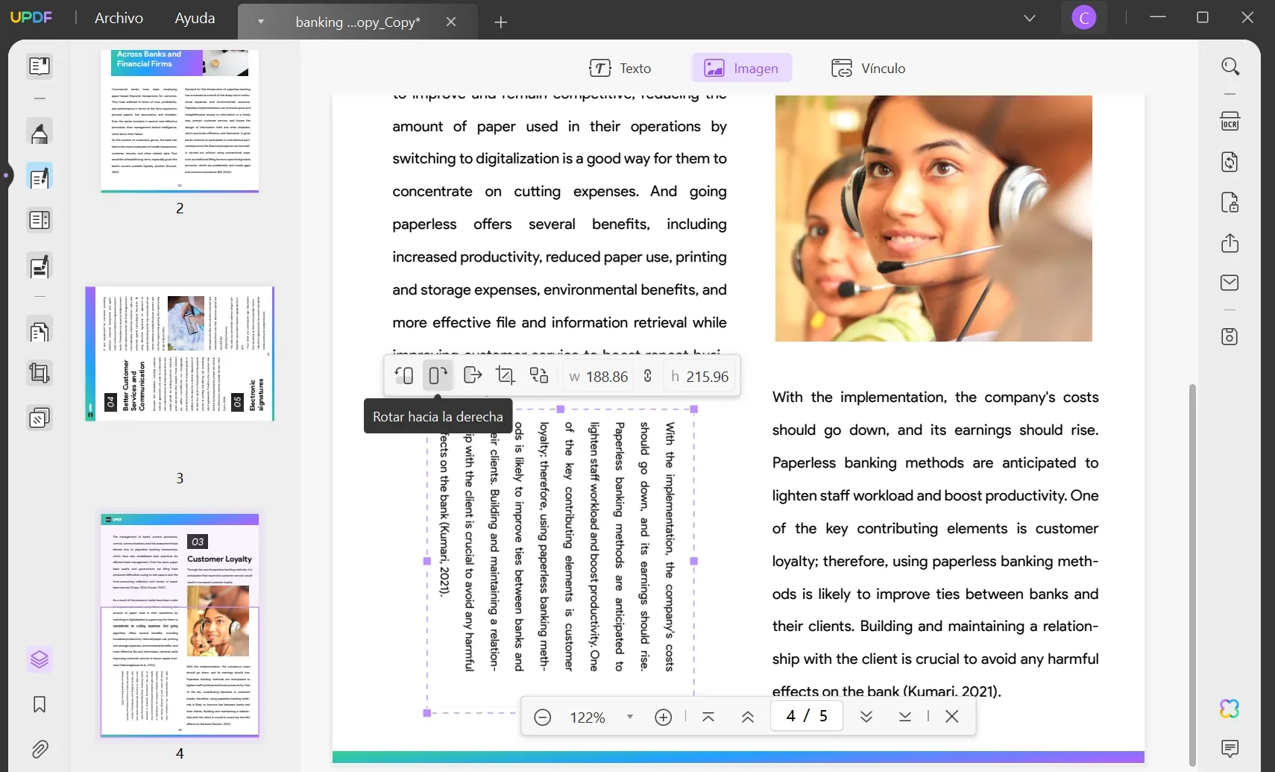Open page 3 thumbnail
The image size is (1275, 772).
(x=180, y=354)
